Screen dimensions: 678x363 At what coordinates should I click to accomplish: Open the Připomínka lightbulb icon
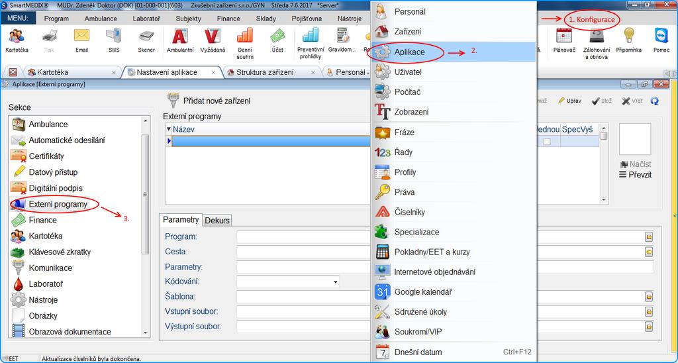pos(629,40)
